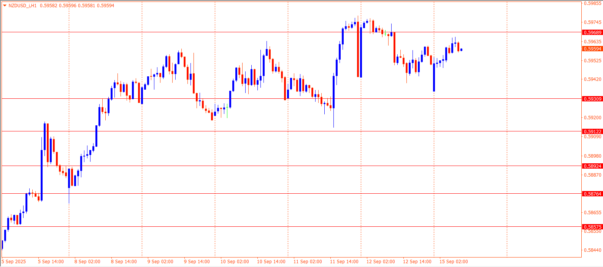Click the orange triangle beside NZDUSD_i,H1

tap(5, 5)
